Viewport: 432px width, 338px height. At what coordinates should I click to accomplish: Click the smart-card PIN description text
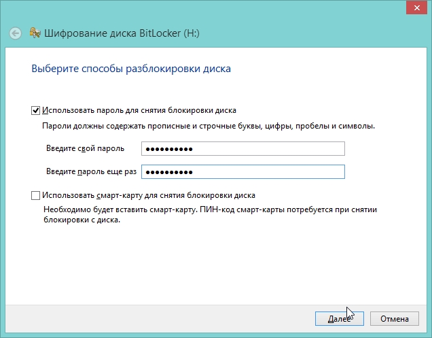[x=210, y=215]
